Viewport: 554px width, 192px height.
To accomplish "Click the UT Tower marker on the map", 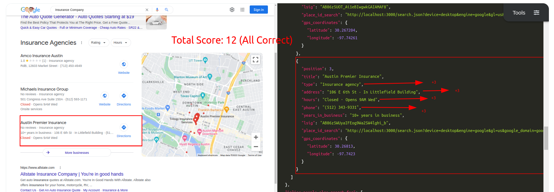I will [x=206, y=59].
